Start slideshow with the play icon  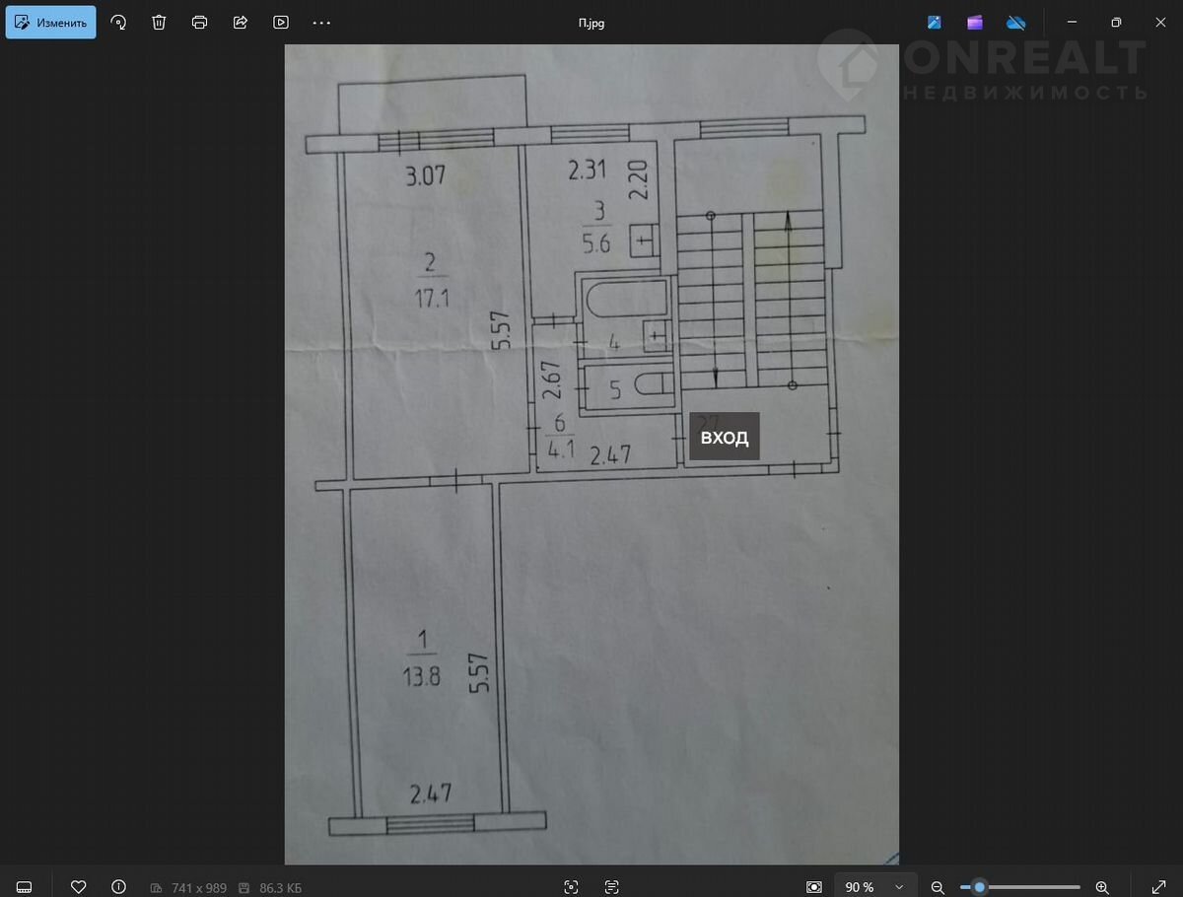281,23
